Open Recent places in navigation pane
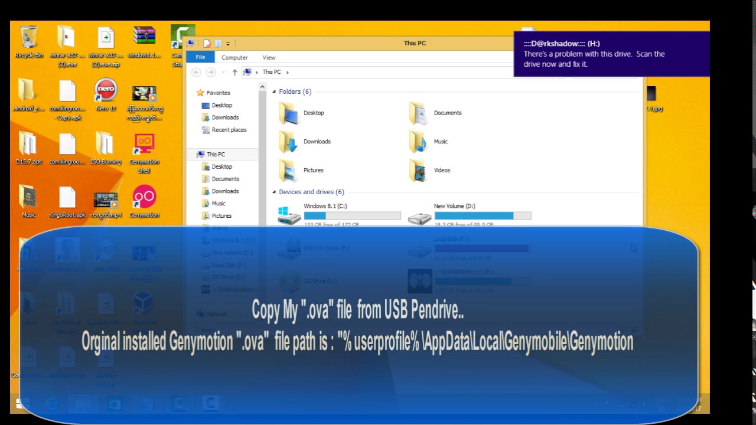This screenshot has width=756, height=425. point(224,130)
